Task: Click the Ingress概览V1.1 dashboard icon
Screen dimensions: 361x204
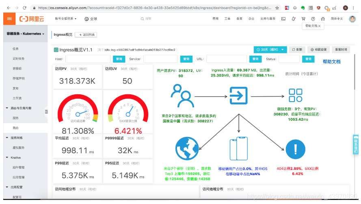Action: (56, 50)
